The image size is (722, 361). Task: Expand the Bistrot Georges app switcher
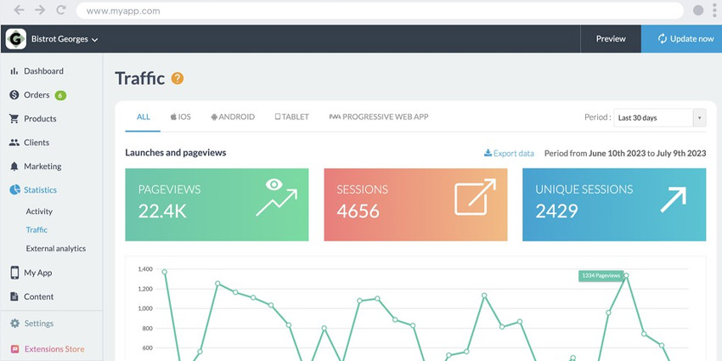pos(65,39)
